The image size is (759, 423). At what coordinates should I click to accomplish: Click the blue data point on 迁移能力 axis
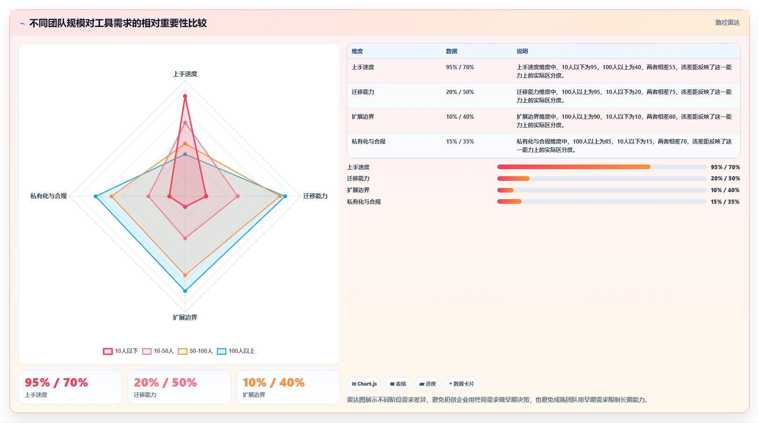click(285, 196)
